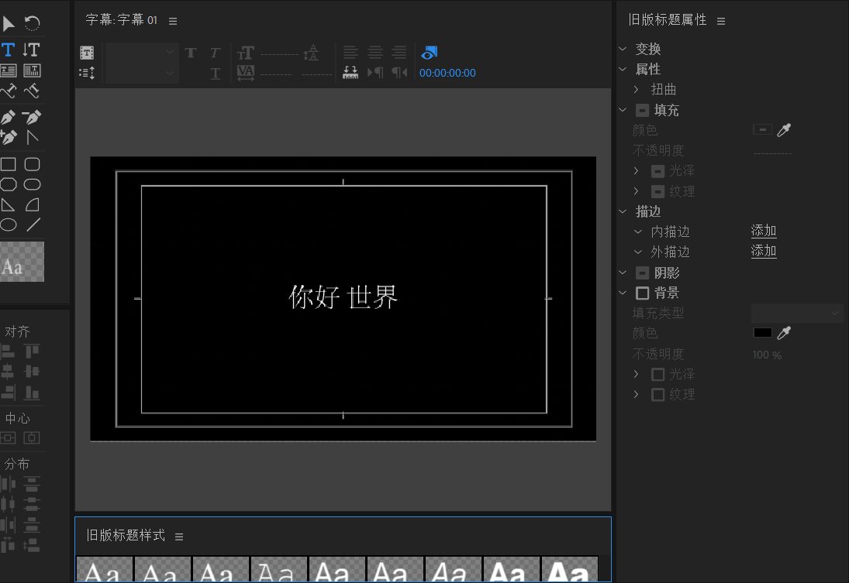
Task: Open the 旧版标题属性 panel menu
Action: [x=720, y=21]
